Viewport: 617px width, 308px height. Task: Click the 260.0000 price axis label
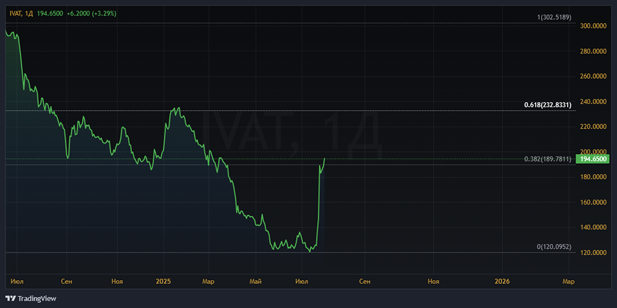(592, 76)
